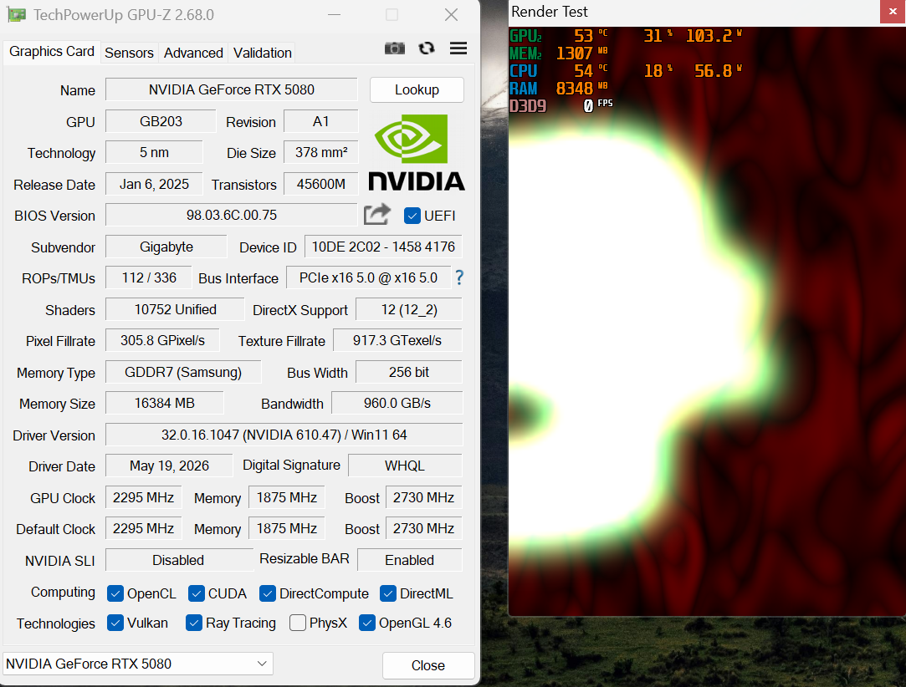Click the GPU temperature readout in Render Test
The width and height of the screenshot is (906, 687).
591,36
